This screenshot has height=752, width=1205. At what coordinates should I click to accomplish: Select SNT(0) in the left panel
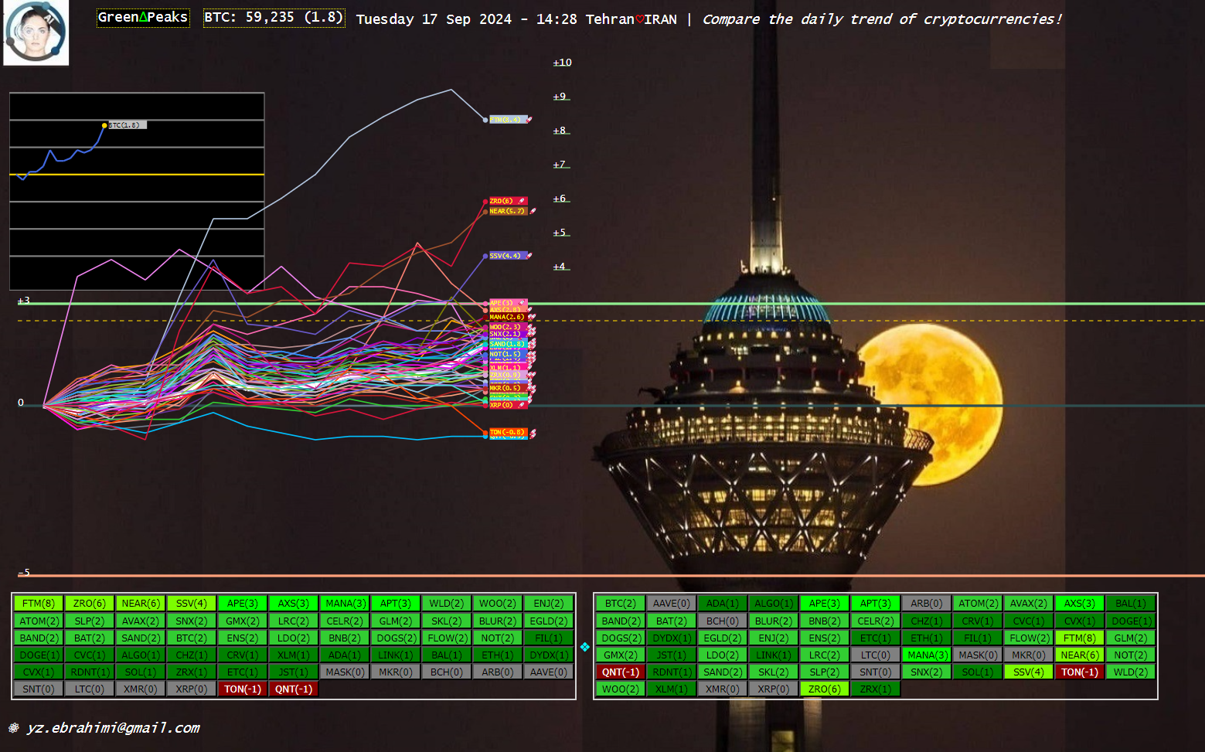(39, 689)
